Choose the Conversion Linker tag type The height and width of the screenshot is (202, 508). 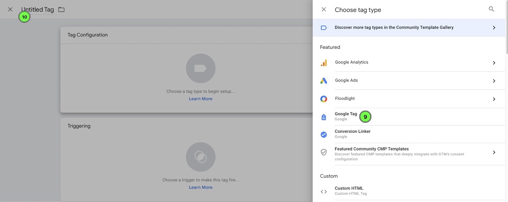409,134
